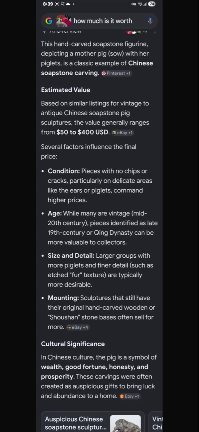
Task: Tap the cellular signal bars icon
Action: pos(145,4)
